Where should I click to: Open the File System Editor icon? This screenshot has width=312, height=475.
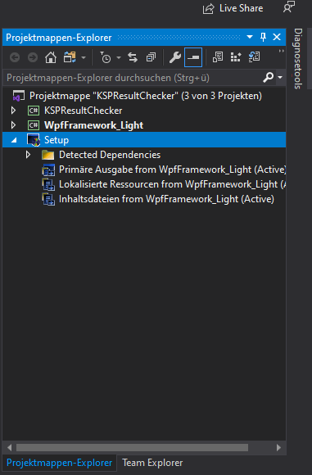pyautogui.click(x=218, y=57)
